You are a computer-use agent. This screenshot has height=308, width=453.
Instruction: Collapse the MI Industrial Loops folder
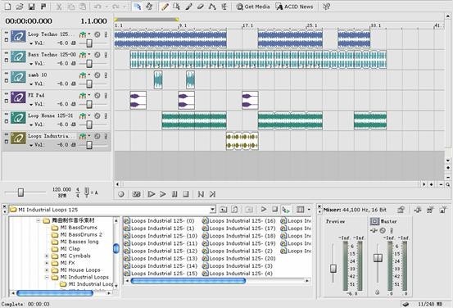pos(47,278)
